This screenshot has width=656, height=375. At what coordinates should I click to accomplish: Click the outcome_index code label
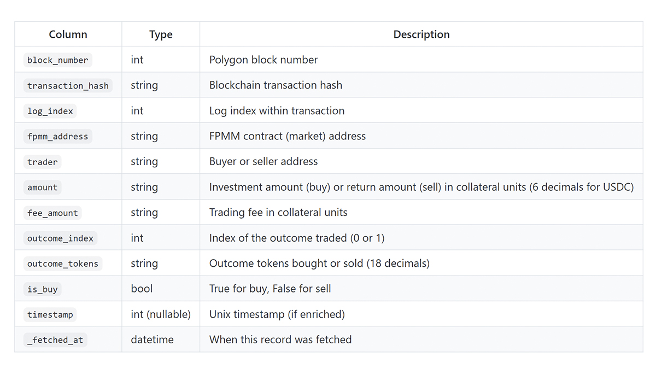(60, 238)
